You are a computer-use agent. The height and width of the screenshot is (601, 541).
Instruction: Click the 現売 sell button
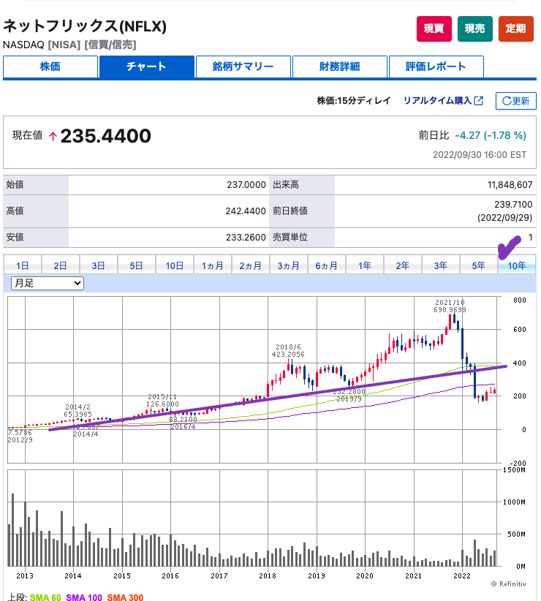474,29
